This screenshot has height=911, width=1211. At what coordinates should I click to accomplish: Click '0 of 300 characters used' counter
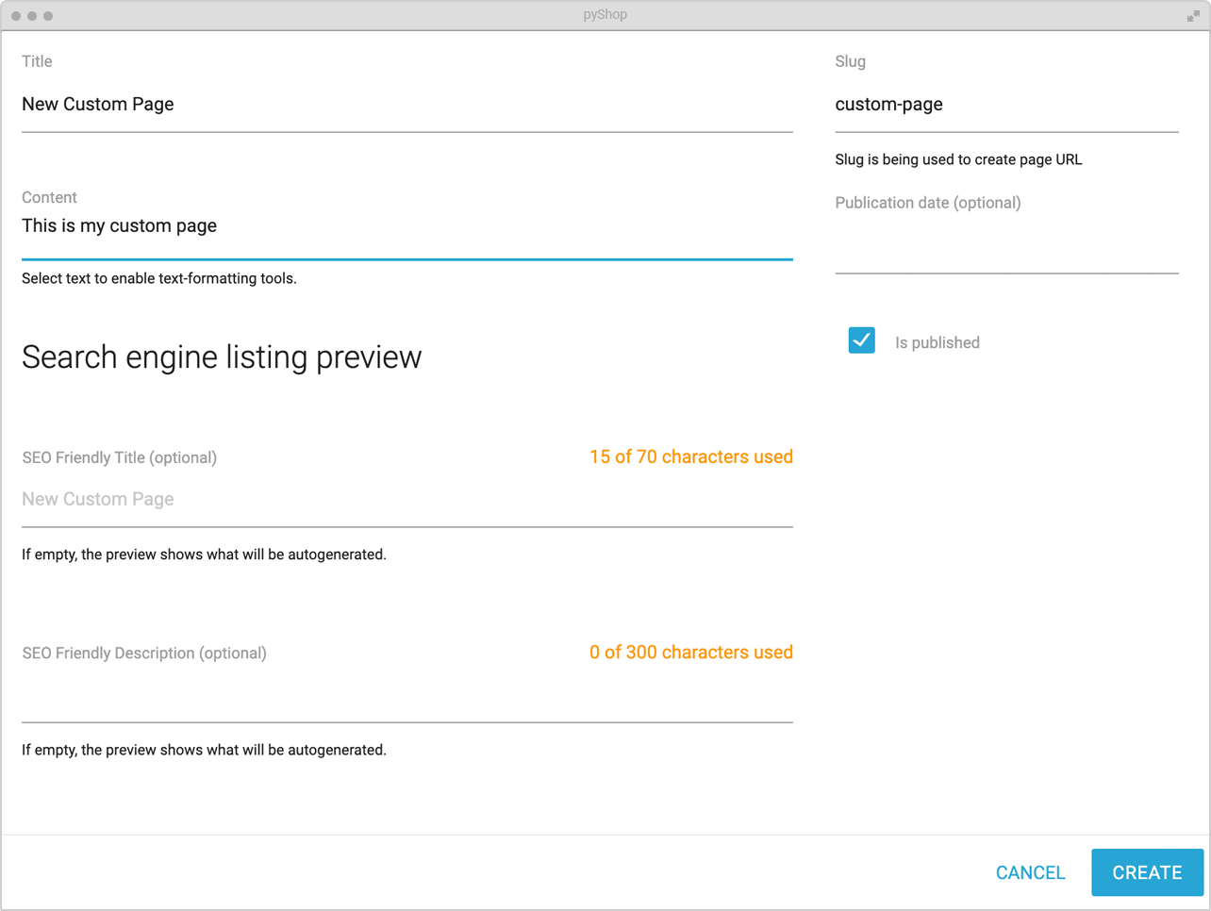pos(690,653)
